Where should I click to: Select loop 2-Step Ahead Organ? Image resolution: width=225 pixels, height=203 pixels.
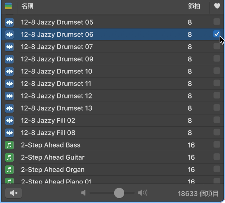[x=113, y=170]
